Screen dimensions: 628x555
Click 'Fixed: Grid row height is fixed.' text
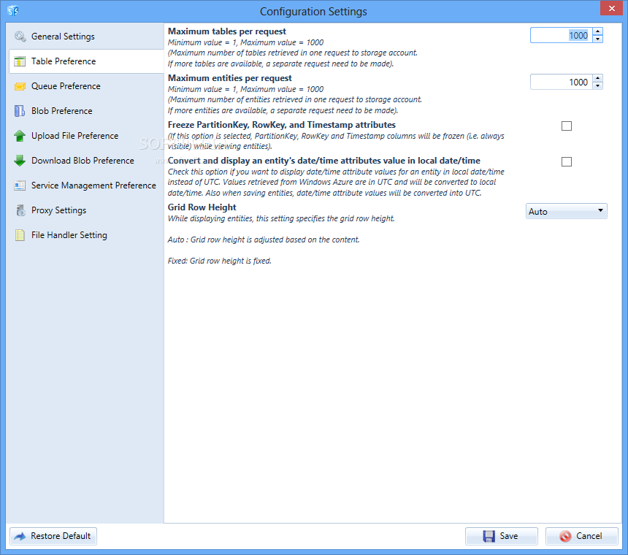pos(220,261)
